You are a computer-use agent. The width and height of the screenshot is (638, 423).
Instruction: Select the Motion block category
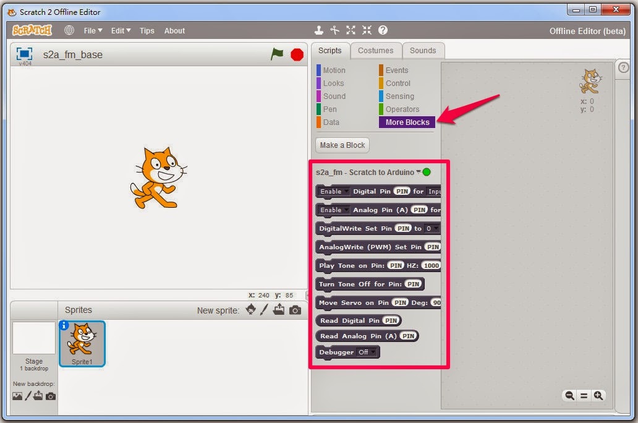click(334, 70)
